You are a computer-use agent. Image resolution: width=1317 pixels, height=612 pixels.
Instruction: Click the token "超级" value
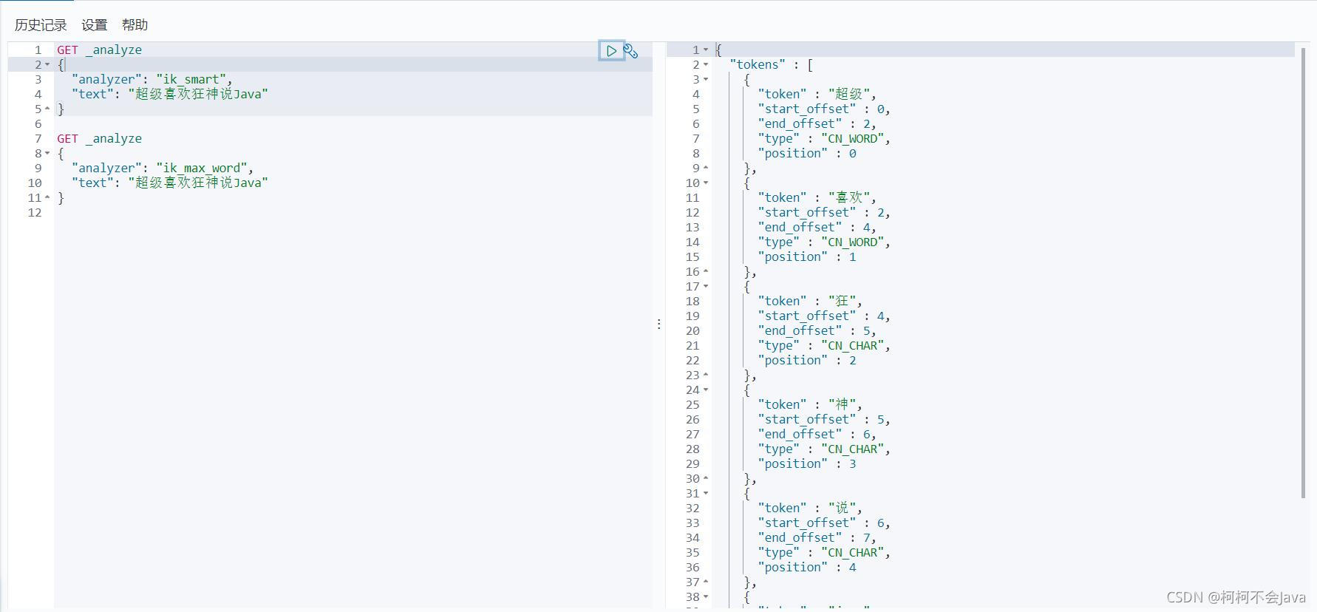[848, 95]
